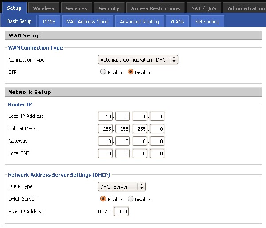The height and width of the screenshot is (228, 266).
Task: Click the DHCP Type label
Action: (x=20, y=186)
